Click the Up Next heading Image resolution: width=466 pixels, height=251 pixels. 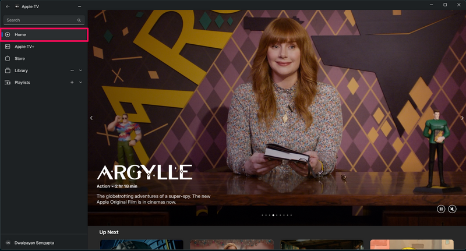pos(109,232)
